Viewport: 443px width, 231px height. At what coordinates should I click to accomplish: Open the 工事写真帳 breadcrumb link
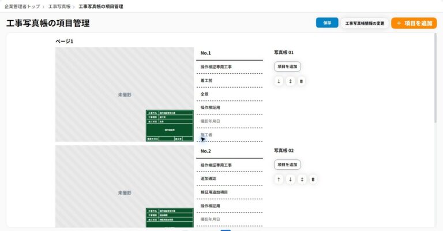click(x=59, y=6)
